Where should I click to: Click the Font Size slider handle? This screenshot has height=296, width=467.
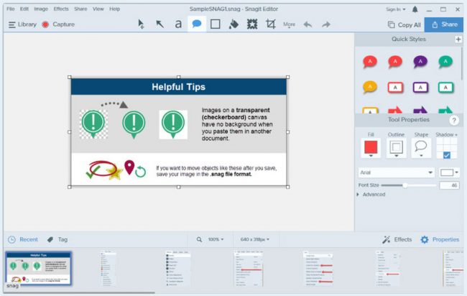click(x=404, y=185)
